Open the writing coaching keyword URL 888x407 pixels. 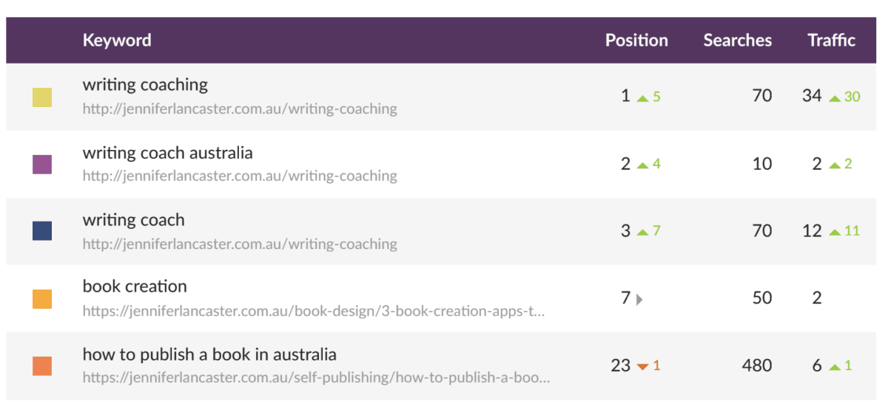(240, 109)
